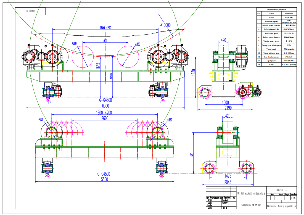Select the 2045 dimension in bottom-right view
Screen dimensions: 304x215
(x=228, y=182)
